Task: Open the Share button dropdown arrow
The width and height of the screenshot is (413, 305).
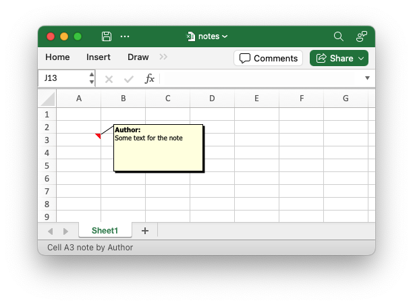Action: [x=361, y=59]
